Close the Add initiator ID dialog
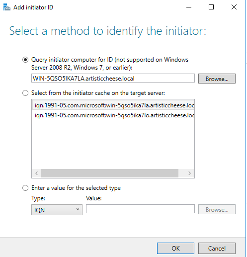 click(x=234, y=7)
